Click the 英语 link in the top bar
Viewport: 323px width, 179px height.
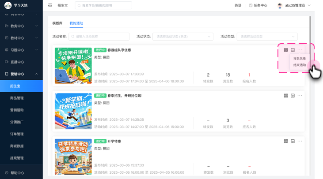pos(238,6)
